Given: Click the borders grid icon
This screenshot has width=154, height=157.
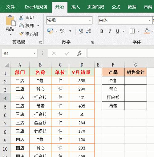Looking at the screenshot, I should click(132, 31).
